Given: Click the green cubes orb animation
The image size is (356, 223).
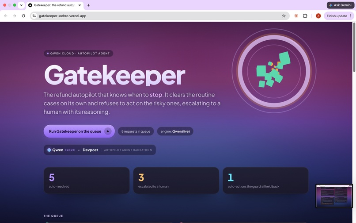Looking at the screenshot, I should point(274,71).
